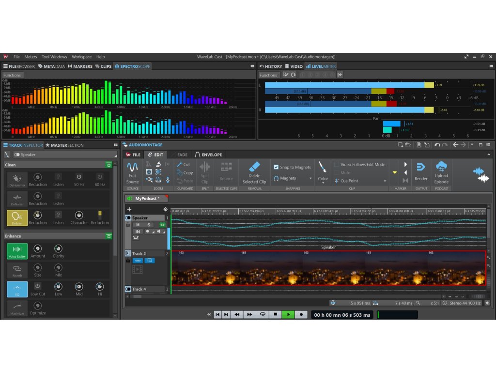Jump to next marker arrow
Viewport: 496px width, 372px height.
[x=405, y=164]
